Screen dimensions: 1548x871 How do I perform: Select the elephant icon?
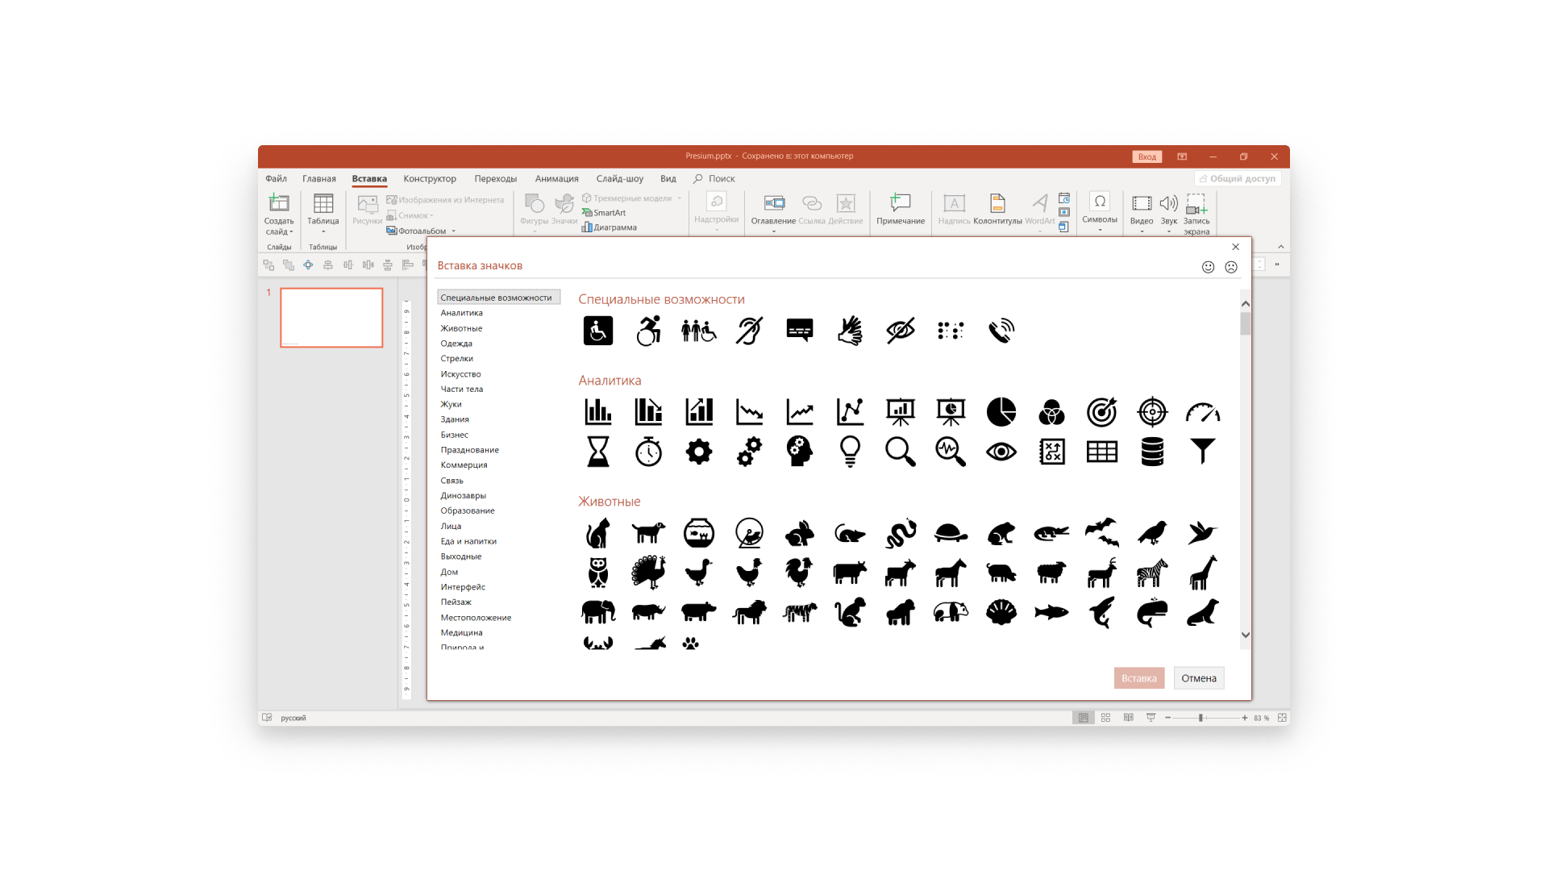point(597,612)
